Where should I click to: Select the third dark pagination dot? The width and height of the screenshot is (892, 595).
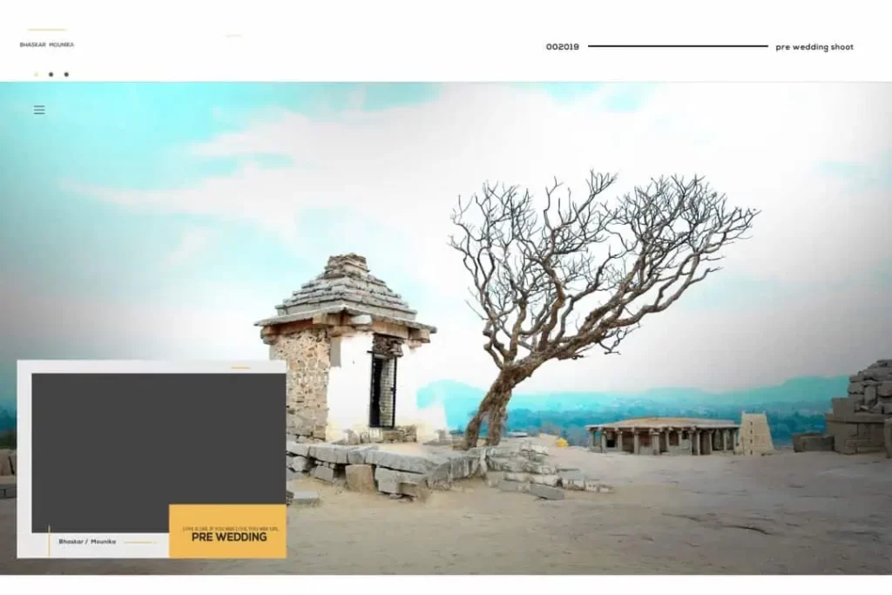[x=66, y=75]
